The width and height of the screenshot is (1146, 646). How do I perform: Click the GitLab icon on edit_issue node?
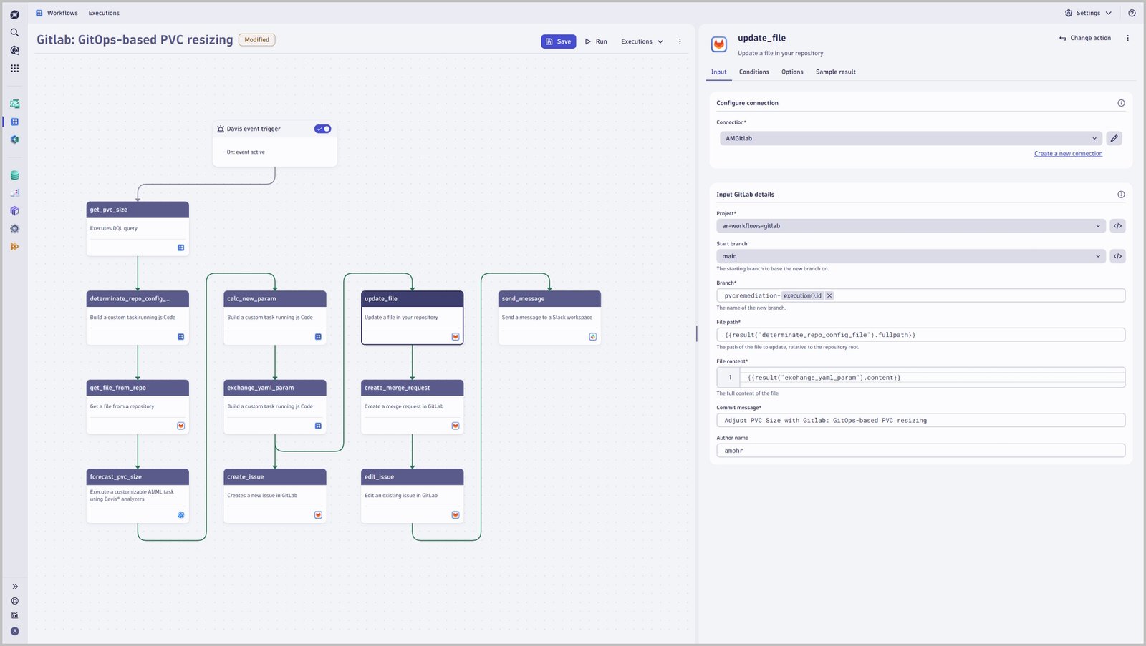pos(456,514)
